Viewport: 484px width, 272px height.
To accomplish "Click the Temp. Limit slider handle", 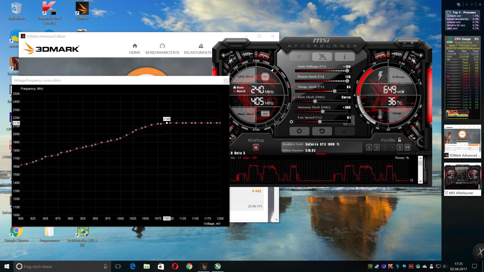I will tap(335, 91).
